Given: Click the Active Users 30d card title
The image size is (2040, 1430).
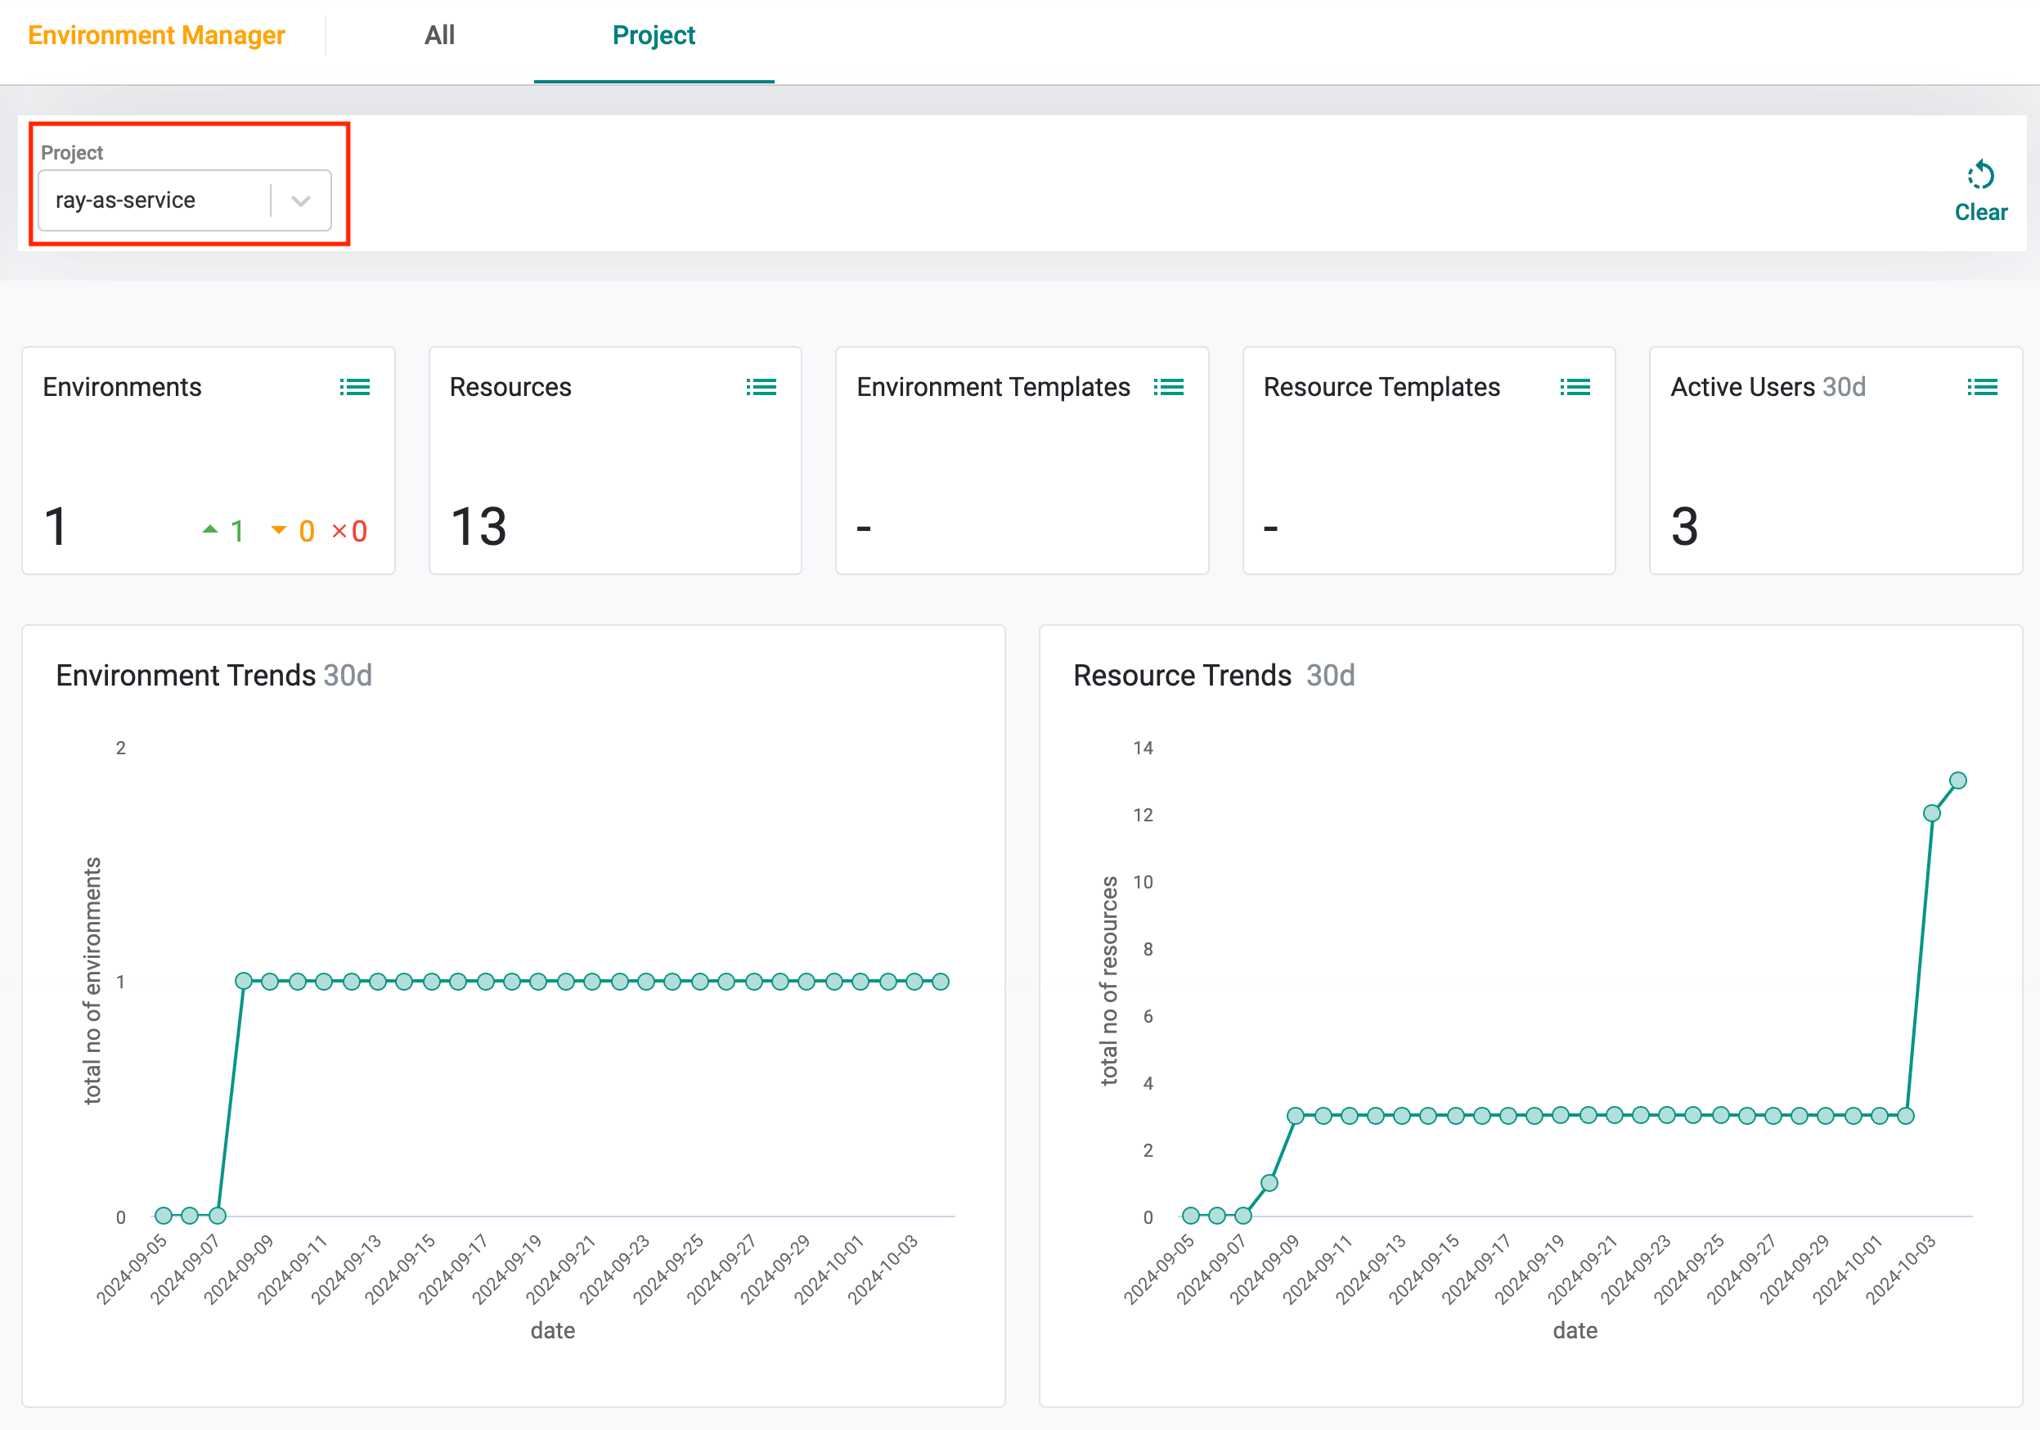Looking at the screenshot, I should 1768,387.
